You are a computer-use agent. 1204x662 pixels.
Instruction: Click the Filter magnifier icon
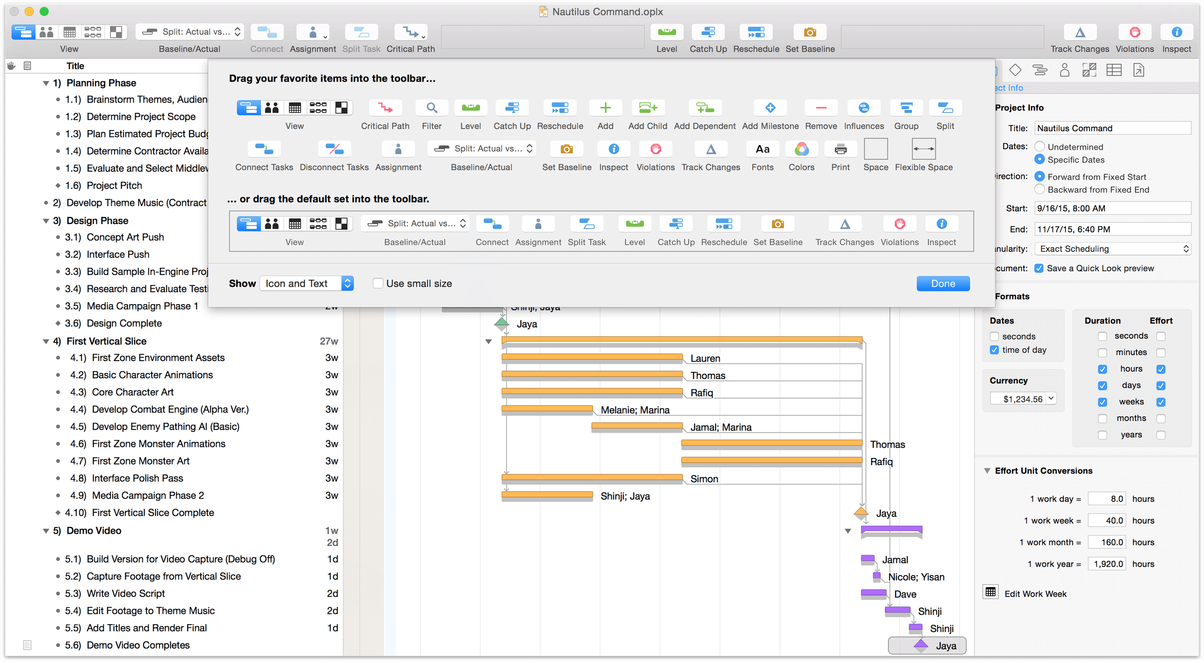point(431,108)
